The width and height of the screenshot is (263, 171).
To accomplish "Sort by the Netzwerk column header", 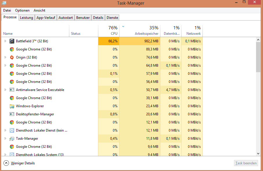I will (192, 31).
